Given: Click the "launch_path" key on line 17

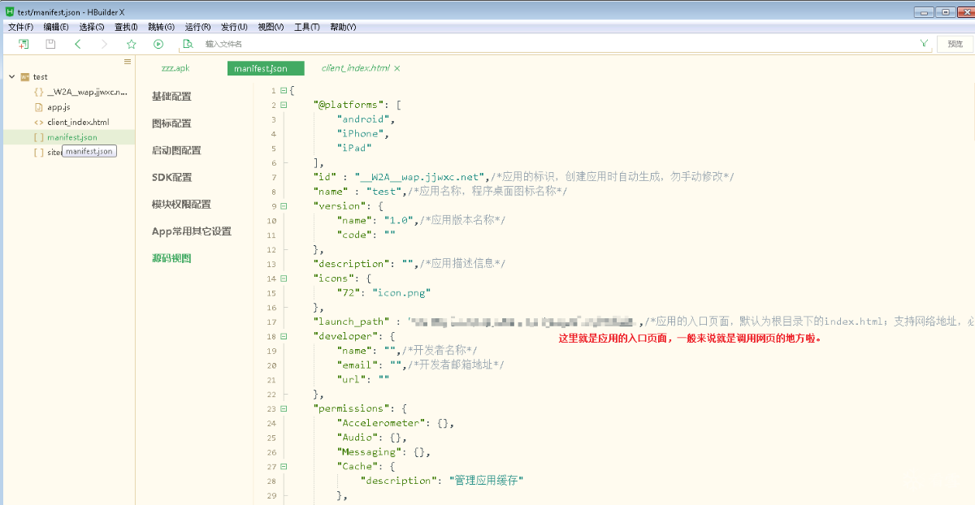Looking at the screenshot, I should (x=353, y=322).
